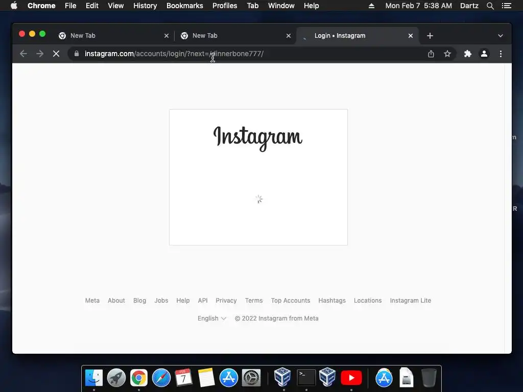
Task: Open Terminal from the dock
Action: tap(306, 378)
